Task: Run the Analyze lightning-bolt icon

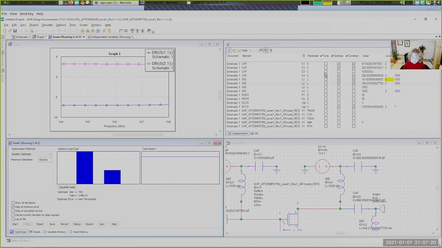Action: tap(104, 31)
